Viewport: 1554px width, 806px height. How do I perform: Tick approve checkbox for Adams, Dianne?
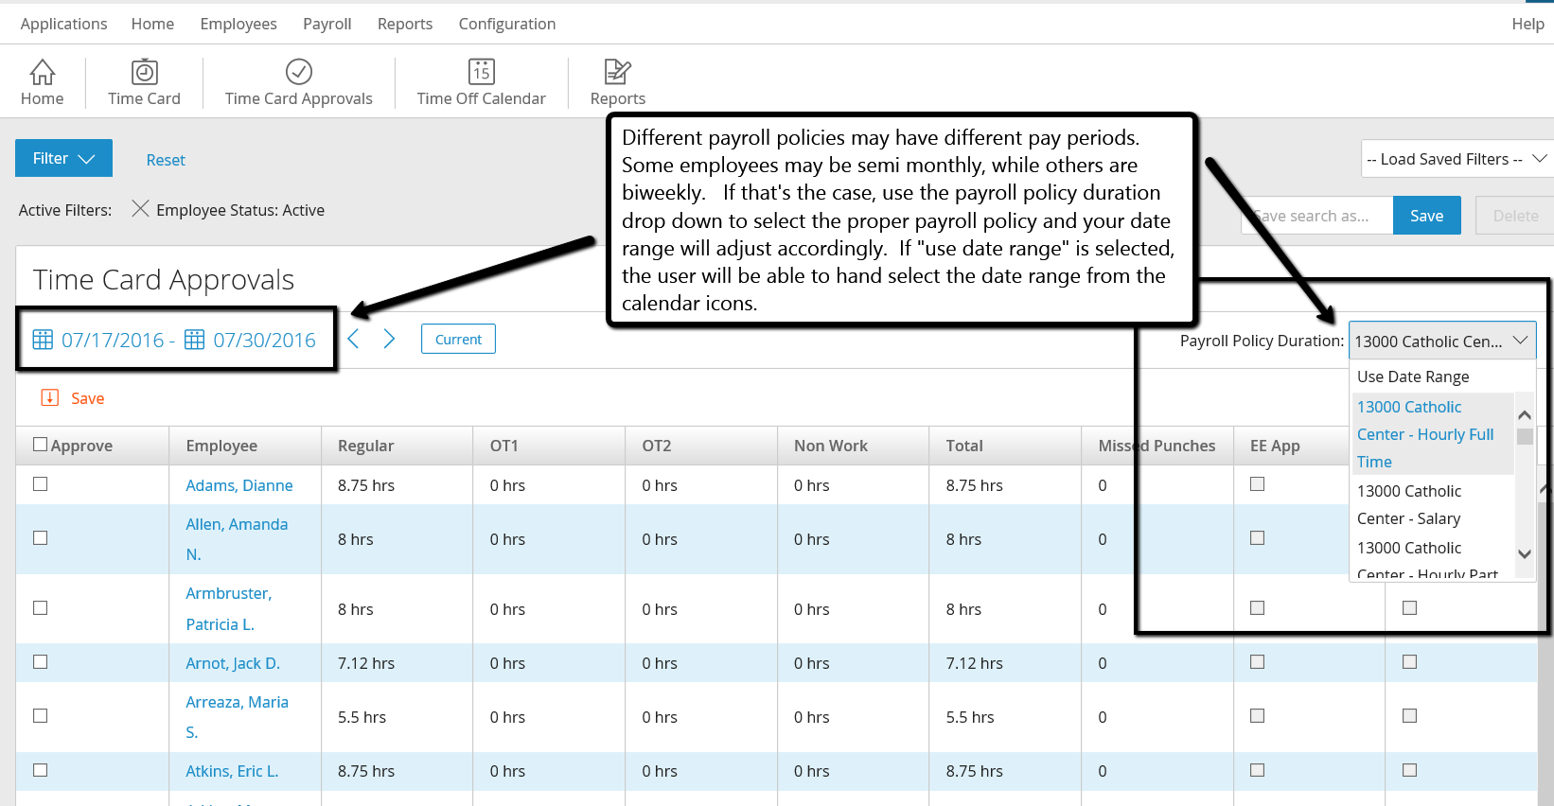pyautogui.click(x=40, y=483)
